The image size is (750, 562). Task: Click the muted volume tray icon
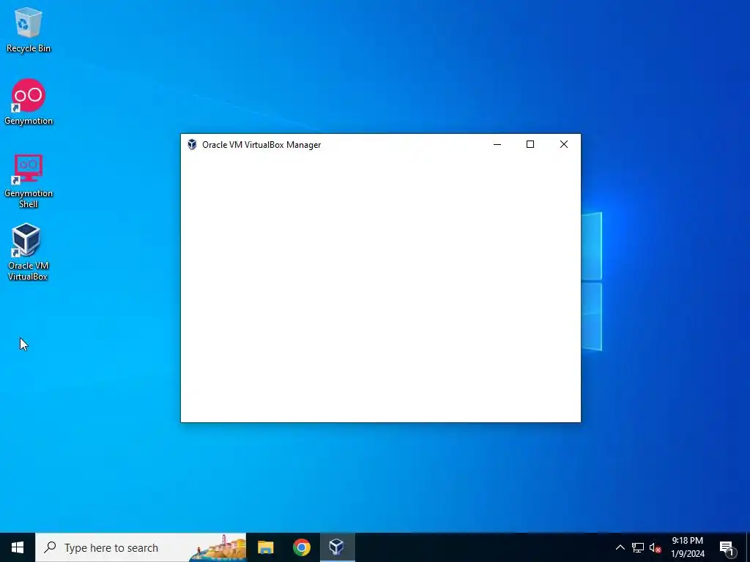656,547
